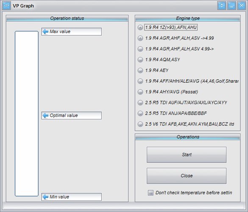Enable Don't check temperature before setting
248x212 pixels.
point(150,192)
